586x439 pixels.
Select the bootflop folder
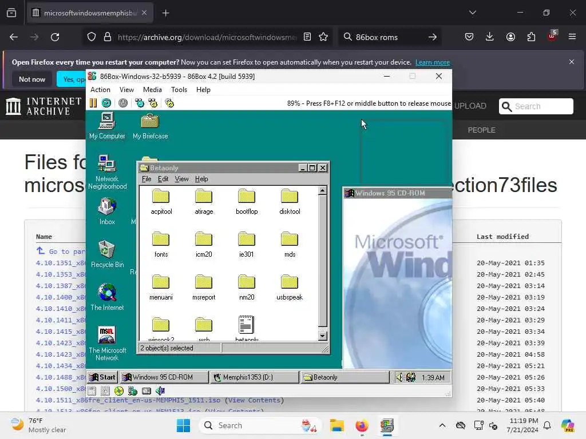247,202
